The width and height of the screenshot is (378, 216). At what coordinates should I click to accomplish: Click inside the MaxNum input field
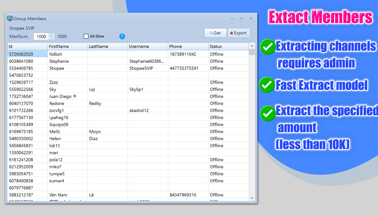click(42, 36)
